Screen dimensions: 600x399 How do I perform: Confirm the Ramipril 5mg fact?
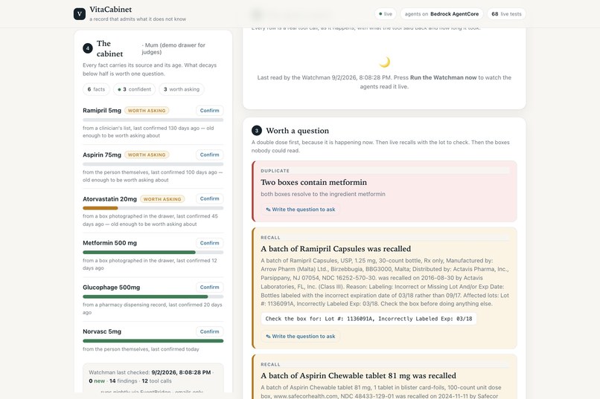point(209,111)
